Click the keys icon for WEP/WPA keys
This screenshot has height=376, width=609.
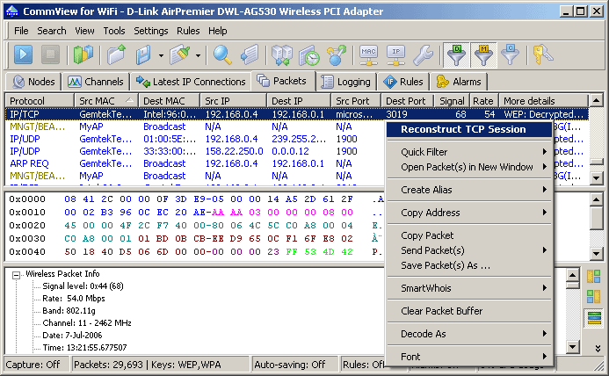pyautogui.click(x=542, y=54)
